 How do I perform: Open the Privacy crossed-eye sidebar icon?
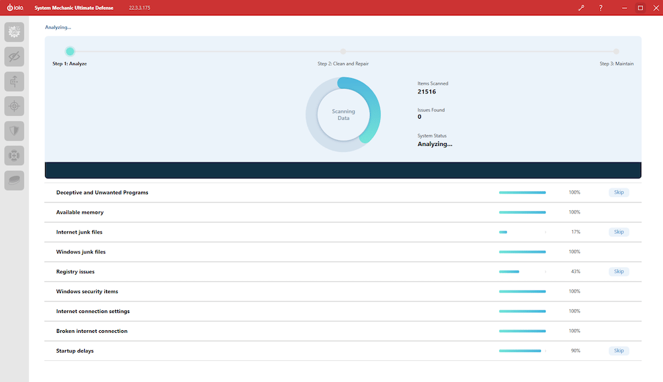[15, 56]
